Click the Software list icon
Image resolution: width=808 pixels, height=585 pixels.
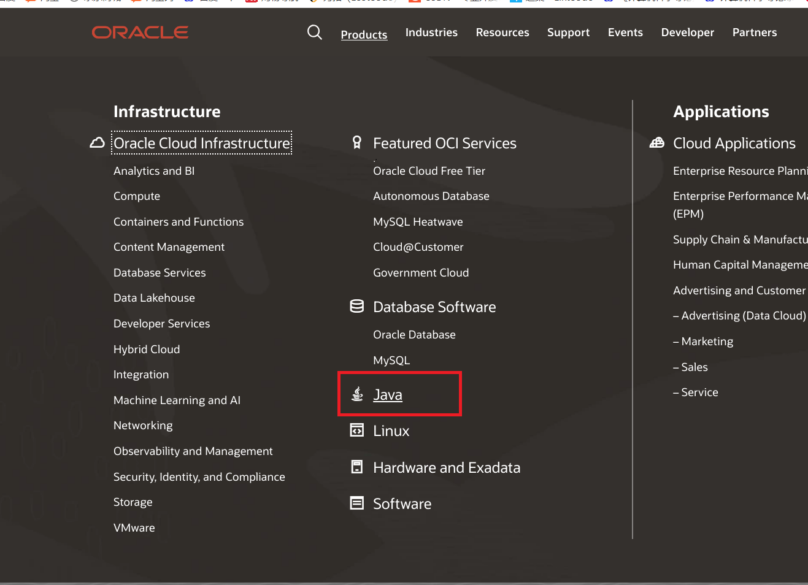357,503
